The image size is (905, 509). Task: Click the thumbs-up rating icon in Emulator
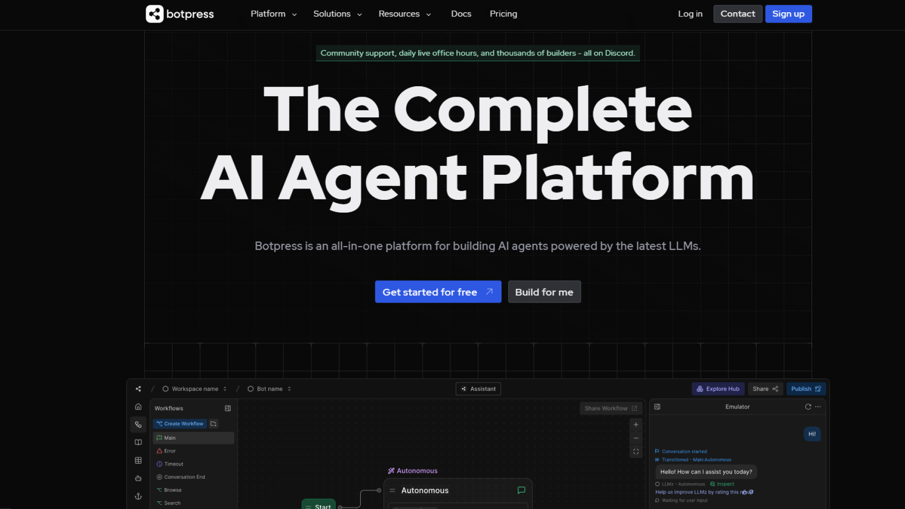(x=745, y=493)
